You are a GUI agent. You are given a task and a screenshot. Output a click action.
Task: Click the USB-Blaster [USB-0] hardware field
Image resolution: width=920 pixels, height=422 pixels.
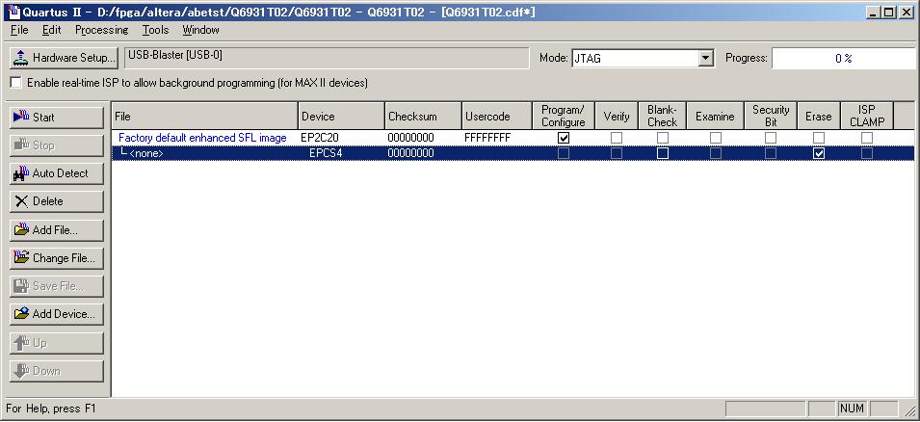click(327, 58)
